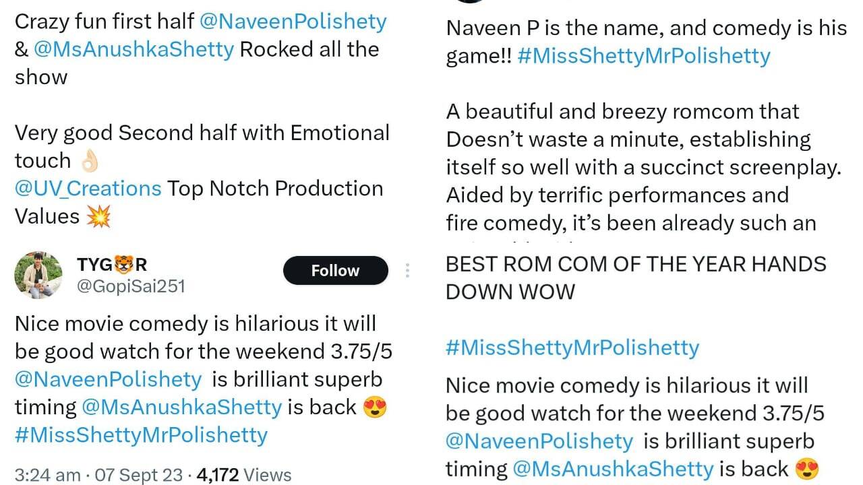Image resolution: width=863 pixels, height=485 pixels.
Task: Click @NaveenPolishety in the GopiSai251 tweet
Action: click(x=108, y=380)
